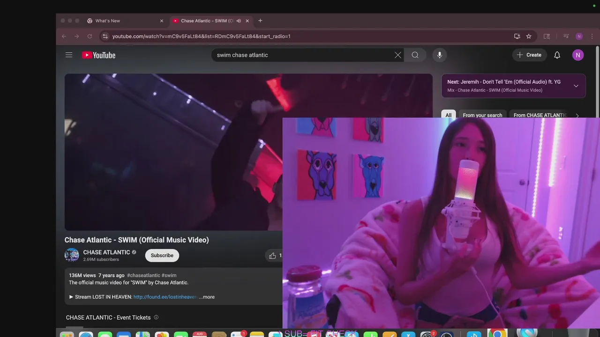Click the Create button
Viewport: 600px width, 337px height.
[x=530, y=55]
